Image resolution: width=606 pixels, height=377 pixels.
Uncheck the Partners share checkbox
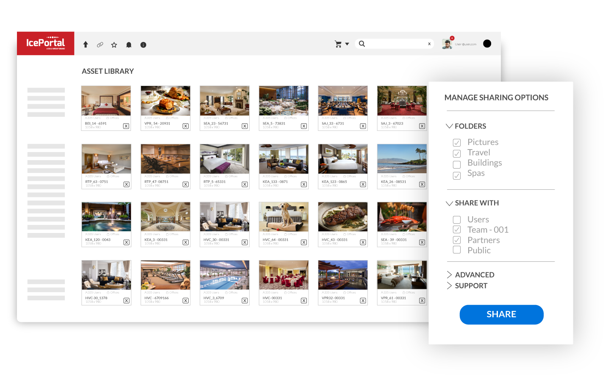click(457, 240)
